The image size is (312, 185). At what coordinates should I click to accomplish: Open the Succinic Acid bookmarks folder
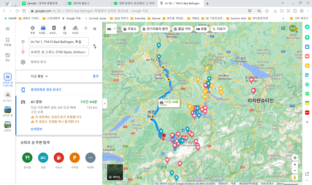coord(237,18)
